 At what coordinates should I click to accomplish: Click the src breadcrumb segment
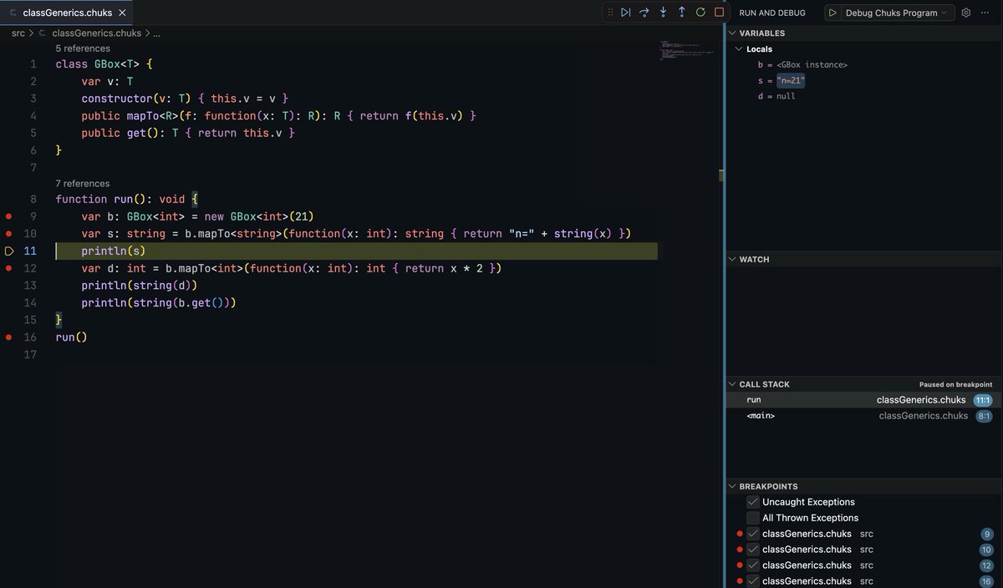[x=18, y=33]
